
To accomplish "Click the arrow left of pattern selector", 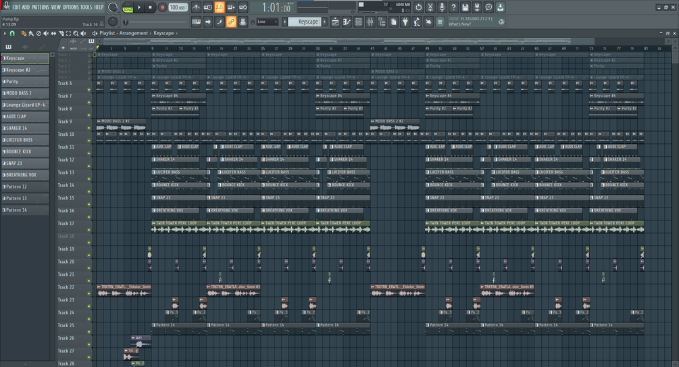I will [x=284, y=22].
